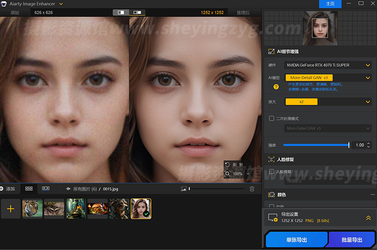The image size is (377, 250).
Task: Tick the color 启用 checkbox
Action: (x=272, y=206)
